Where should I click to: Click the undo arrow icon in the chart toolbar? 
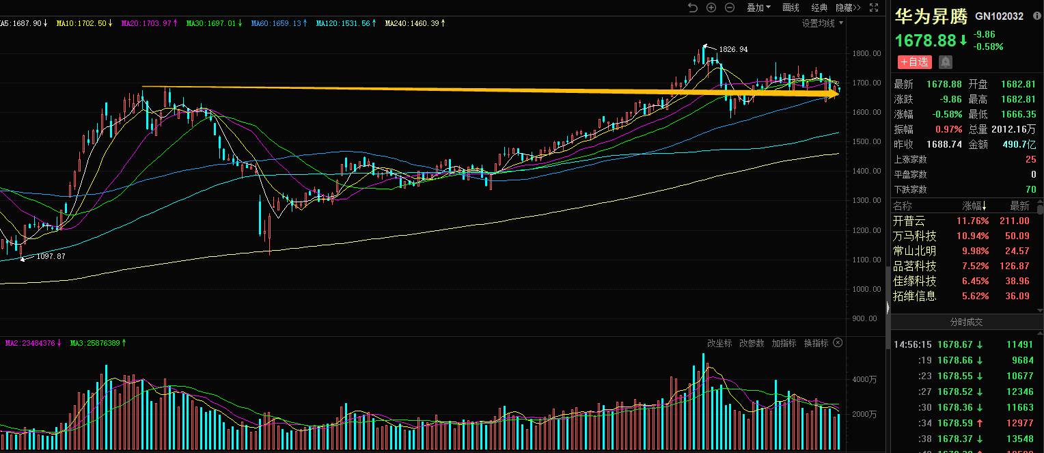693,8
